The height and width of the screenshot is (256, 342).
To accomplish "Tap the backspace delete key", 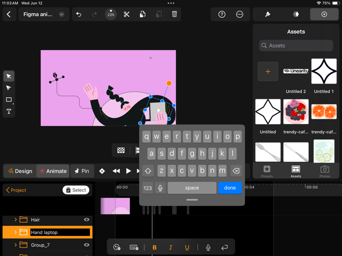I will [236, 171].
